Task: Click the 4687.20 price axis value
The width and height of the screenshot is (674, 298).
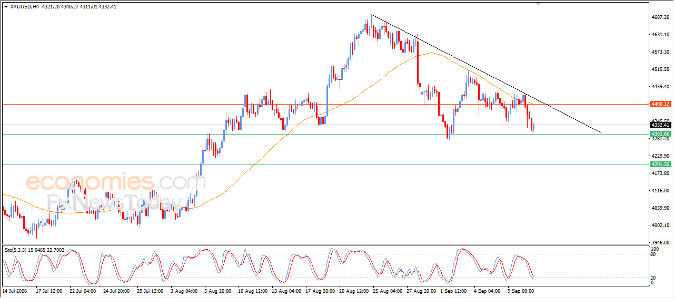Action: 659,17
